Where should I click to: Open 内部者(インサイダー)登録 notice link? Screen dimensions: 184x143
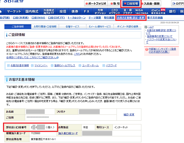tap(163, 50)
